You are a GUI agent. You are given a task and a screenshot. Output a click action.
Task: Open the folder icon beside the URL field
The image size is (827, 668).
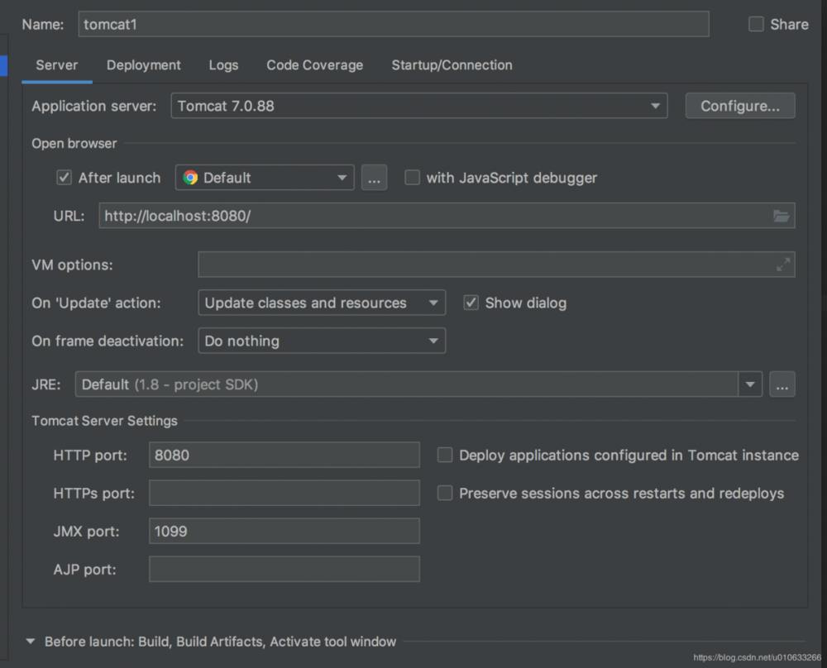(x=782, y=216)
